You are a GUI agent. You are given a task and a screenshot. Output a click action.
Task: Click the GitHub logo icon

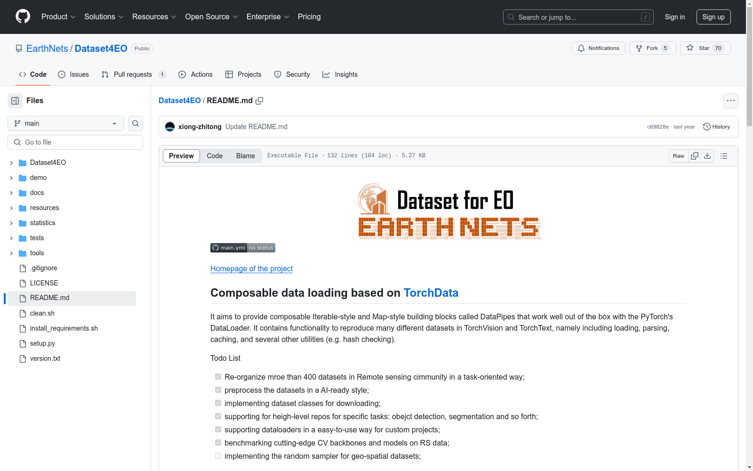tap(23, 16)
